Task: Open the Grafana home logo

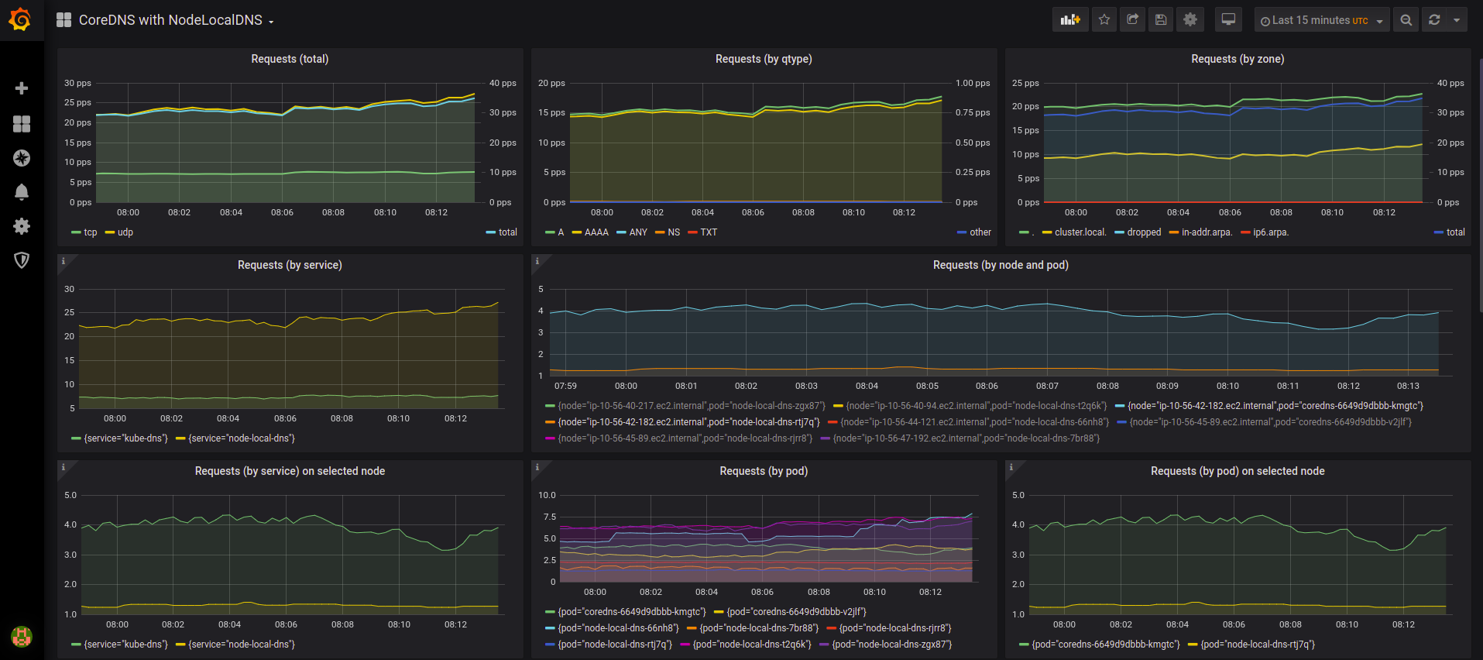Action: [21, 19]
